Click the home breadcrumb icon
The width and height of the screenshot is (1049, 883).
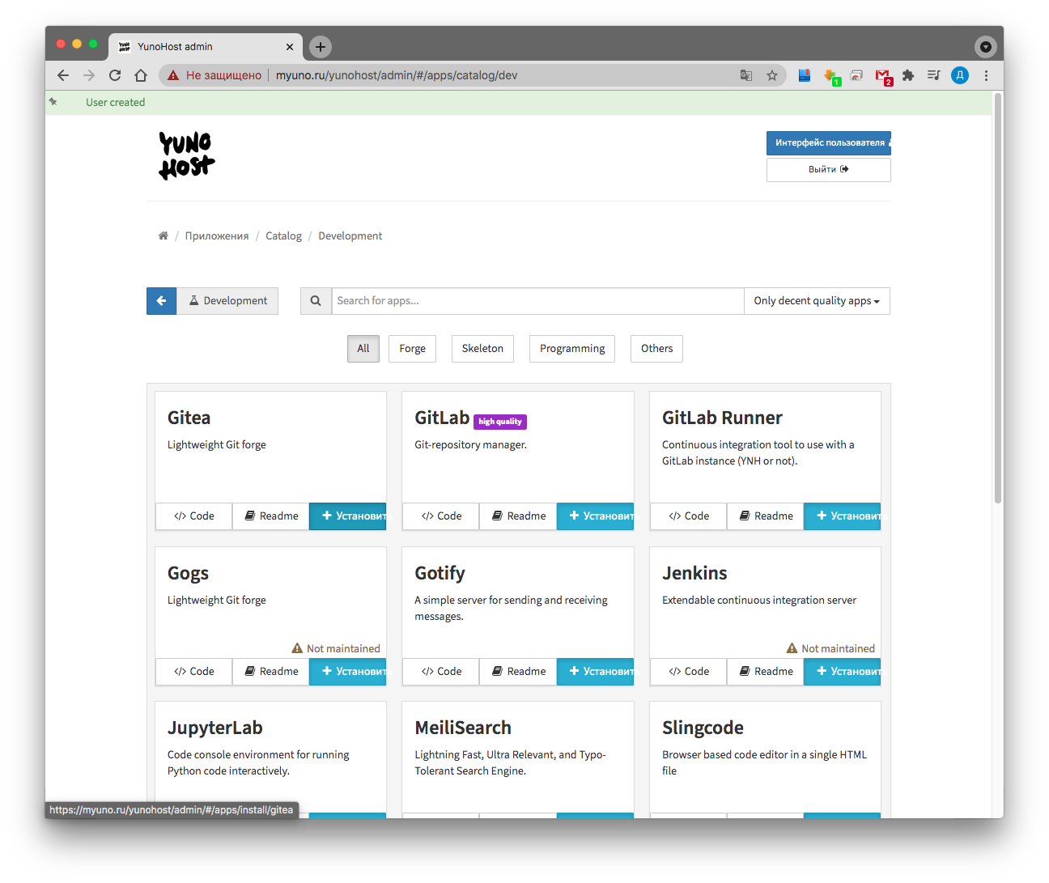pyautogui.click(x=164, y=236)
